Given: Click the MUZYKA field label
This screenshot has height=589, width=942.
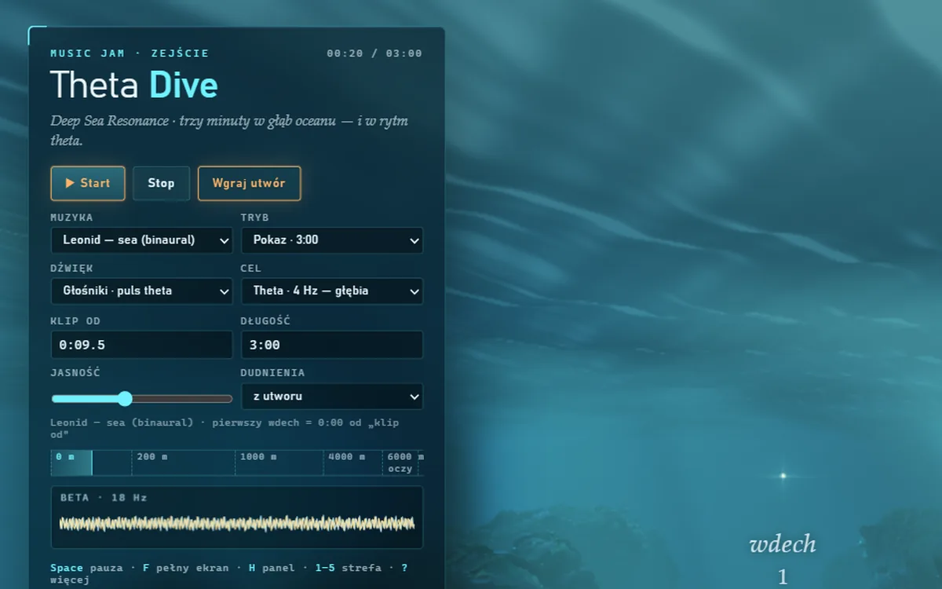Looking at the screenshot, I should point(71,217).
